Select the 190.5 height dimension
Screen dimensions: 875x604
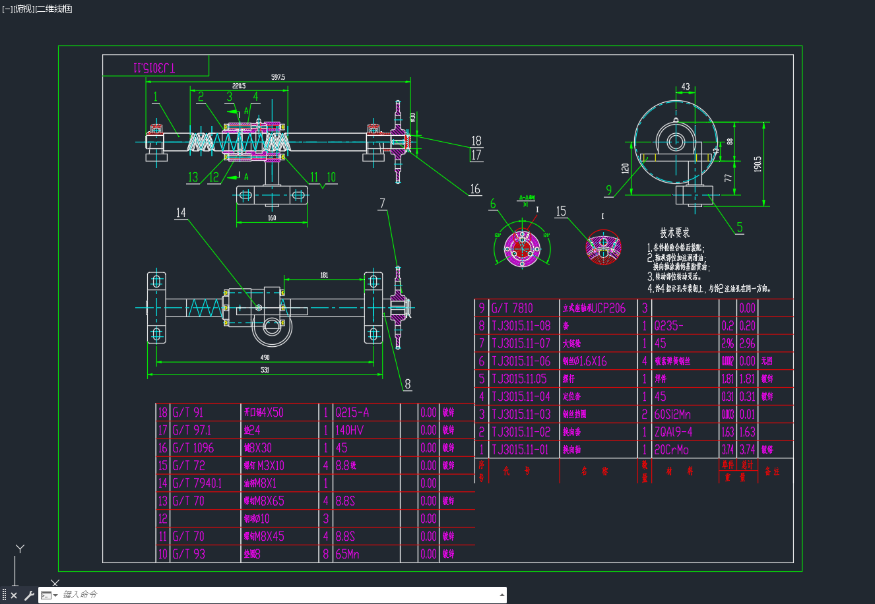(x=758, y=164)
